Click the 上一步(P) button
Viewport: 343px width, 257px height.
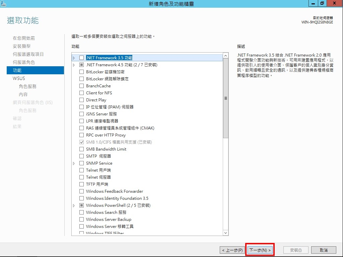(232, 250)
